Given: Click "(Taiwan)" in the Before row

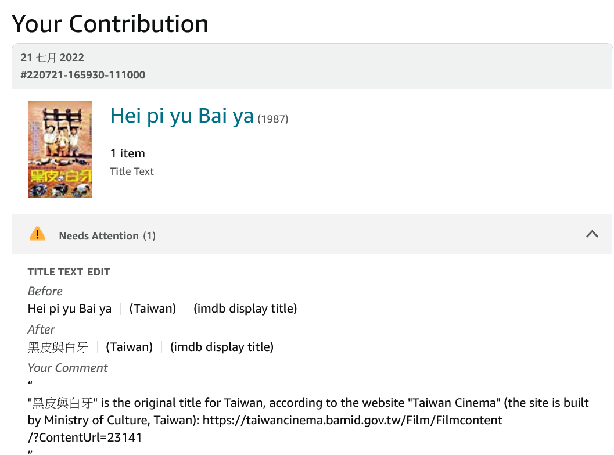Looking at the screenshot, I should (153, 309).
